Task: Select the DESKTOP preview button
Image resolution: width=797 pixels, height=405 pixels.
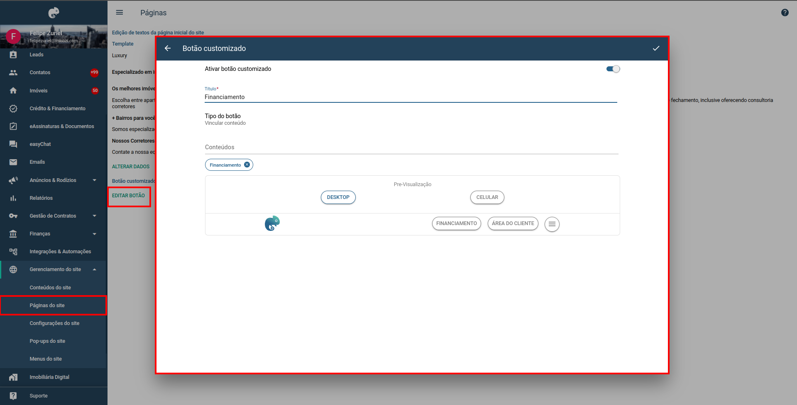Action: tap(338, 197)
